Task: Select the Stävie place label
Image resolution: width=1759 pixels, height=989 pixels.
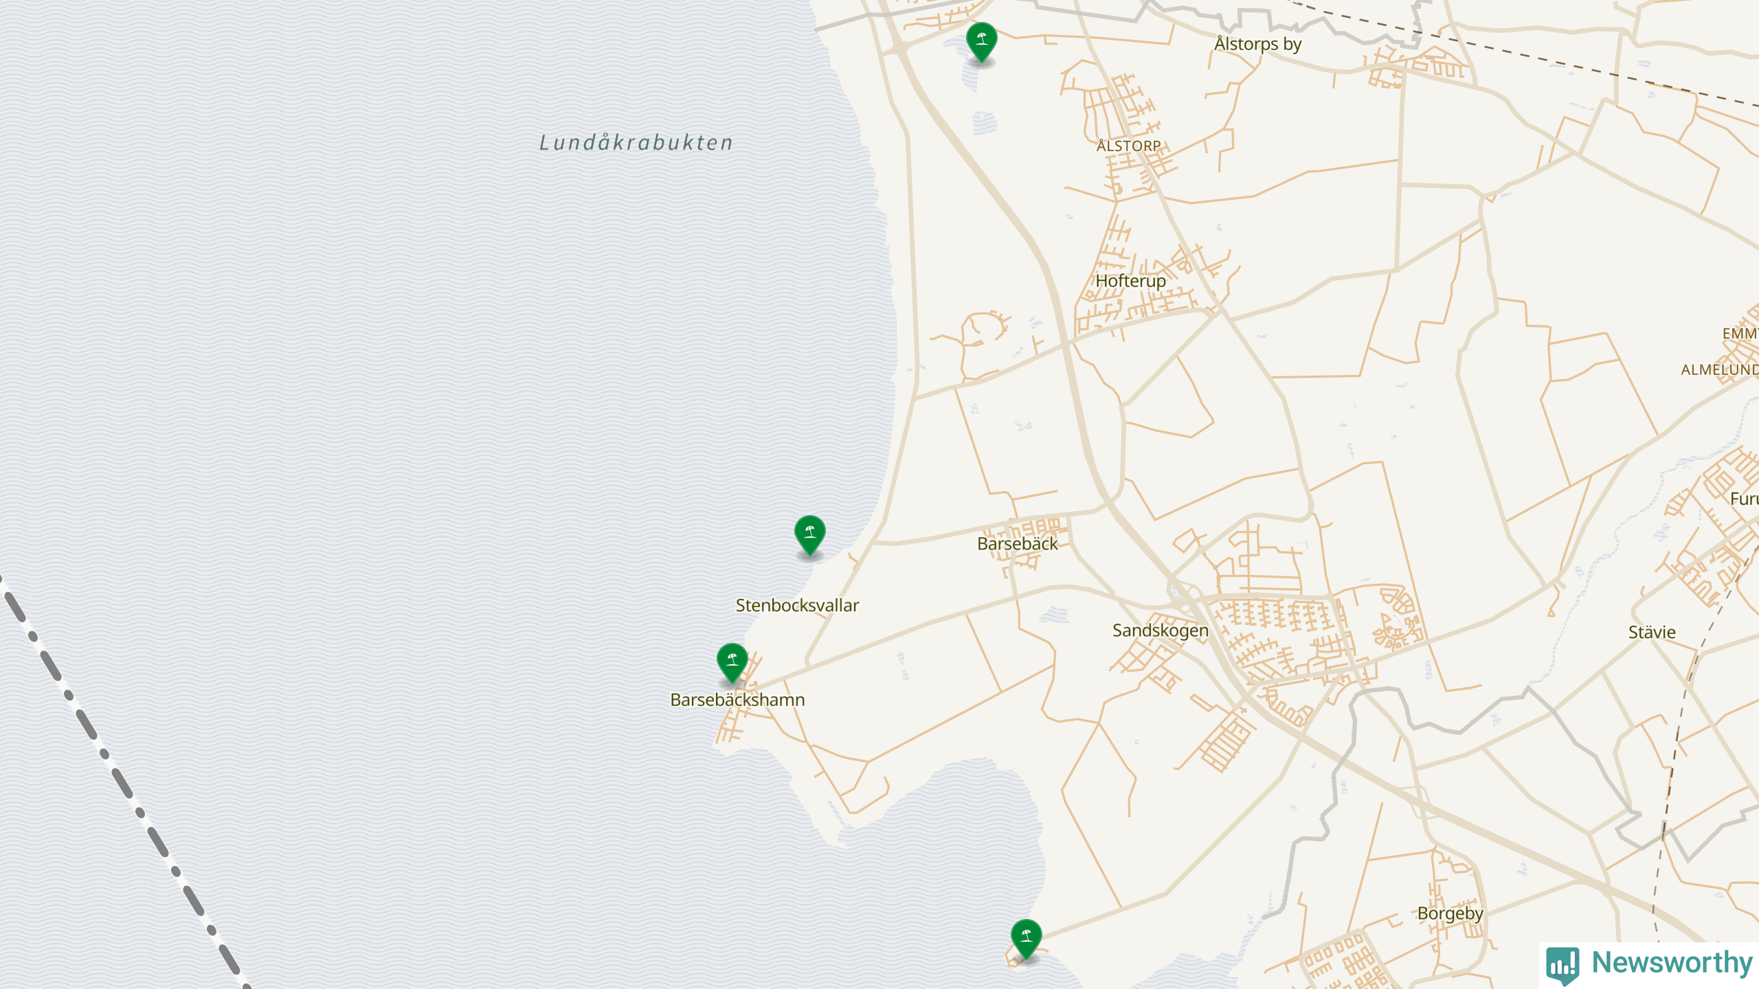Action: click(1652, 633)
